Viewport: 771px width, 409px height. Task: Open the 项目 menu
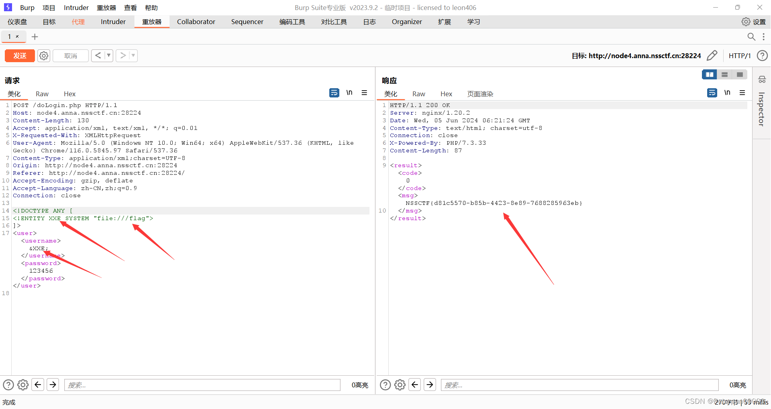(49, 8)
